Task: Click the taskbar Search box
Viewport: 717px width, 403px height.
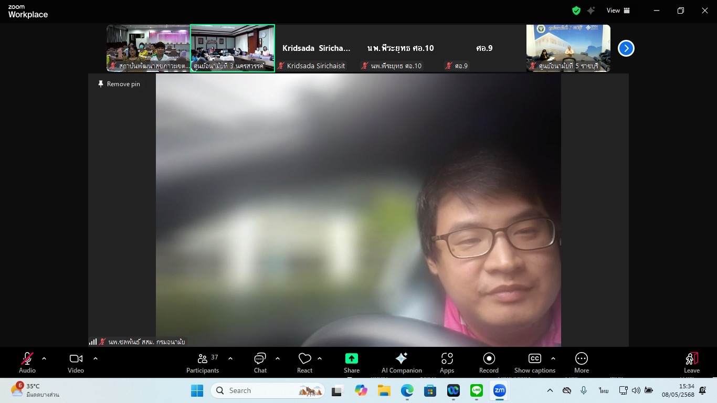Action: (268, 390)
